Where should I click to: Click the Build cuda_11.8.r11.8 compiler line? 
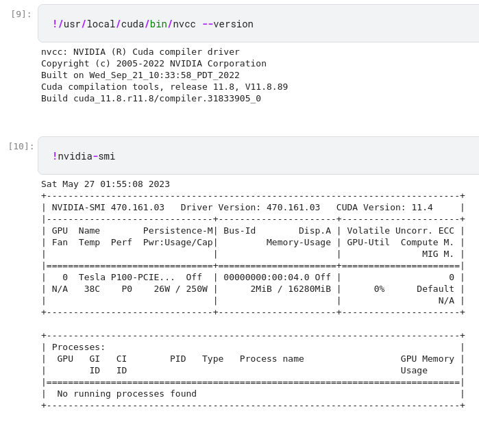coord(151,99)
